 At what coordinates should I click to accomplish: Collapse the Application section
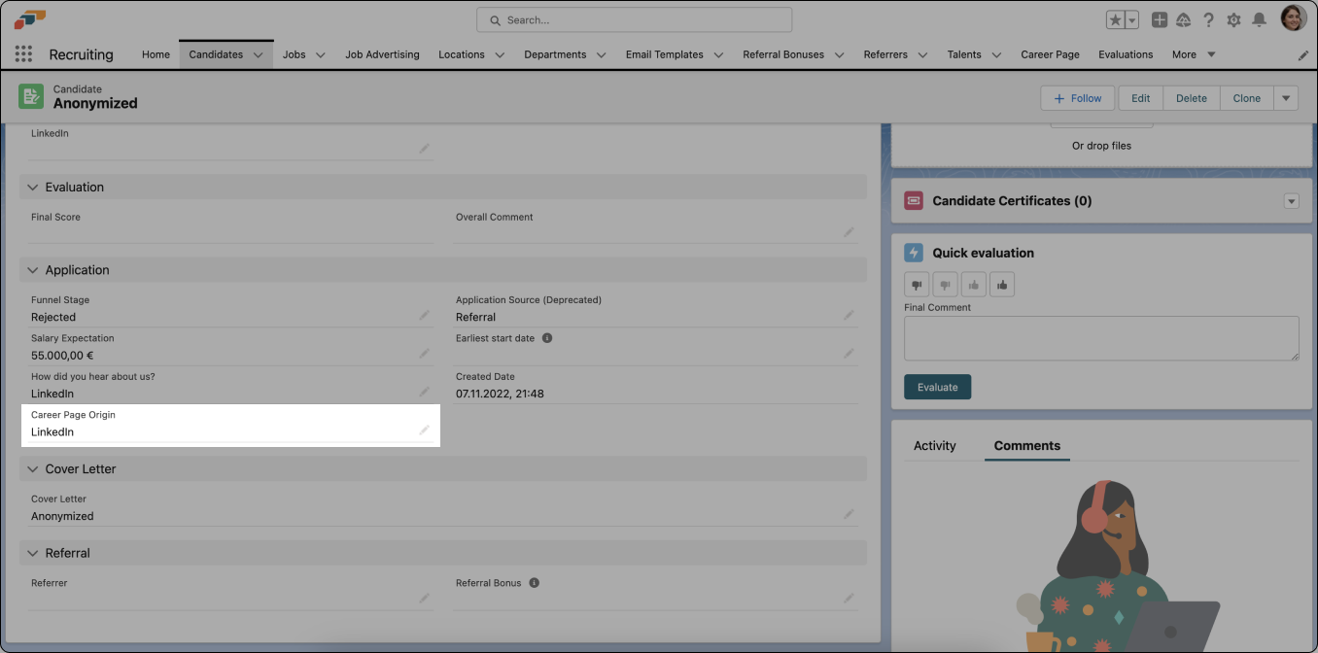33,269
